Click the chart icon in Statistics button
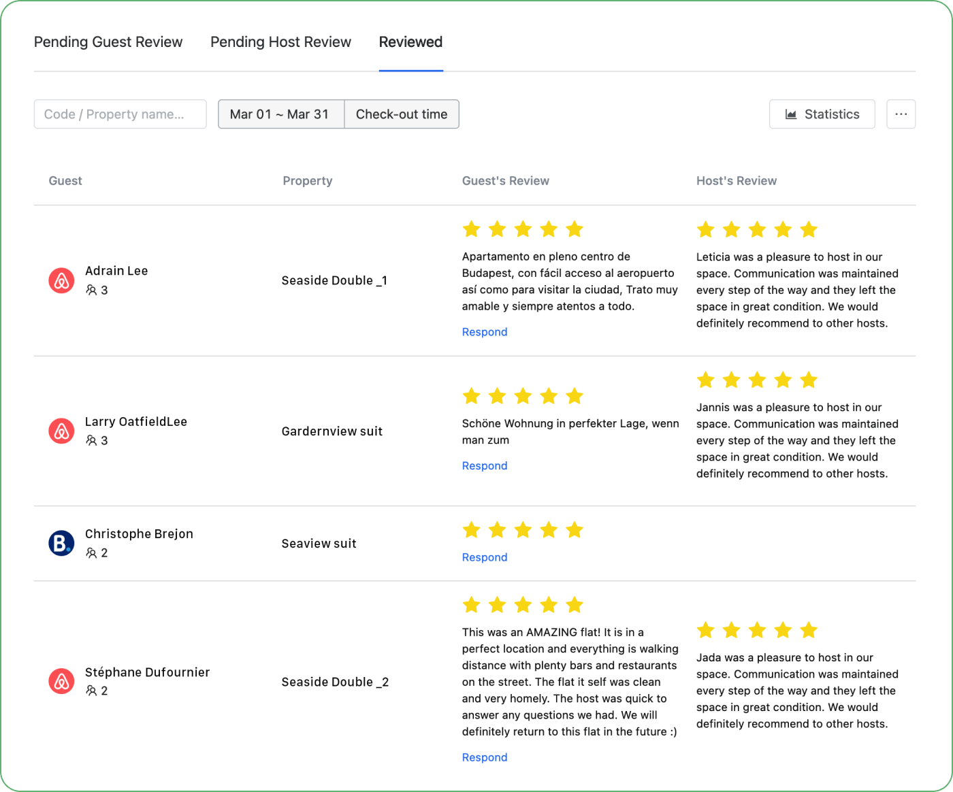Screen dimensions: 953x792 click(x=791, y=114)
